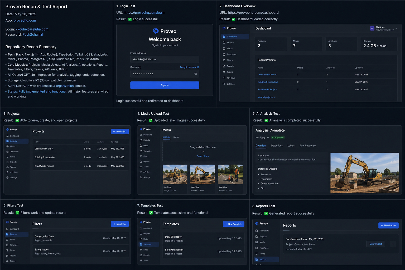Click the "Construction Only" filter name

[x=44, y=237]
